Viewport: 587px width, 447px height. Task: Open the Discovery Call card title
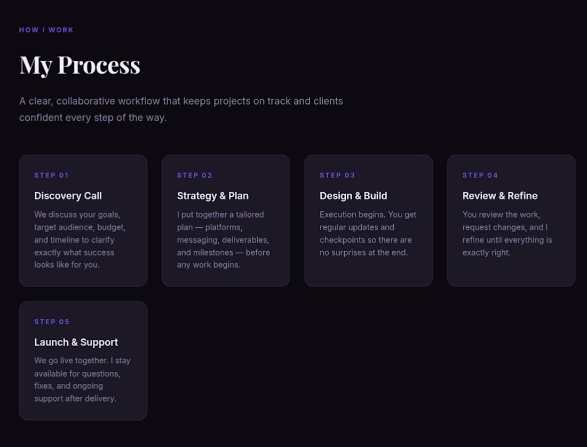pyautogui.click(x=68, y=196)
